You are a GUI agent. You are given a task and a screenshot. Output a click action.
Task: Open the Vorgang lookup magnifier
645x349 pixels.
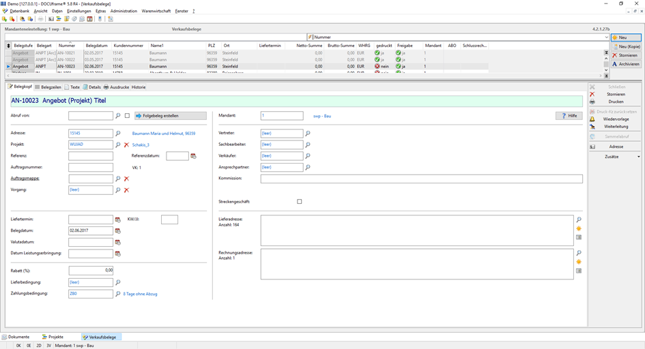(x=117, y=190)
